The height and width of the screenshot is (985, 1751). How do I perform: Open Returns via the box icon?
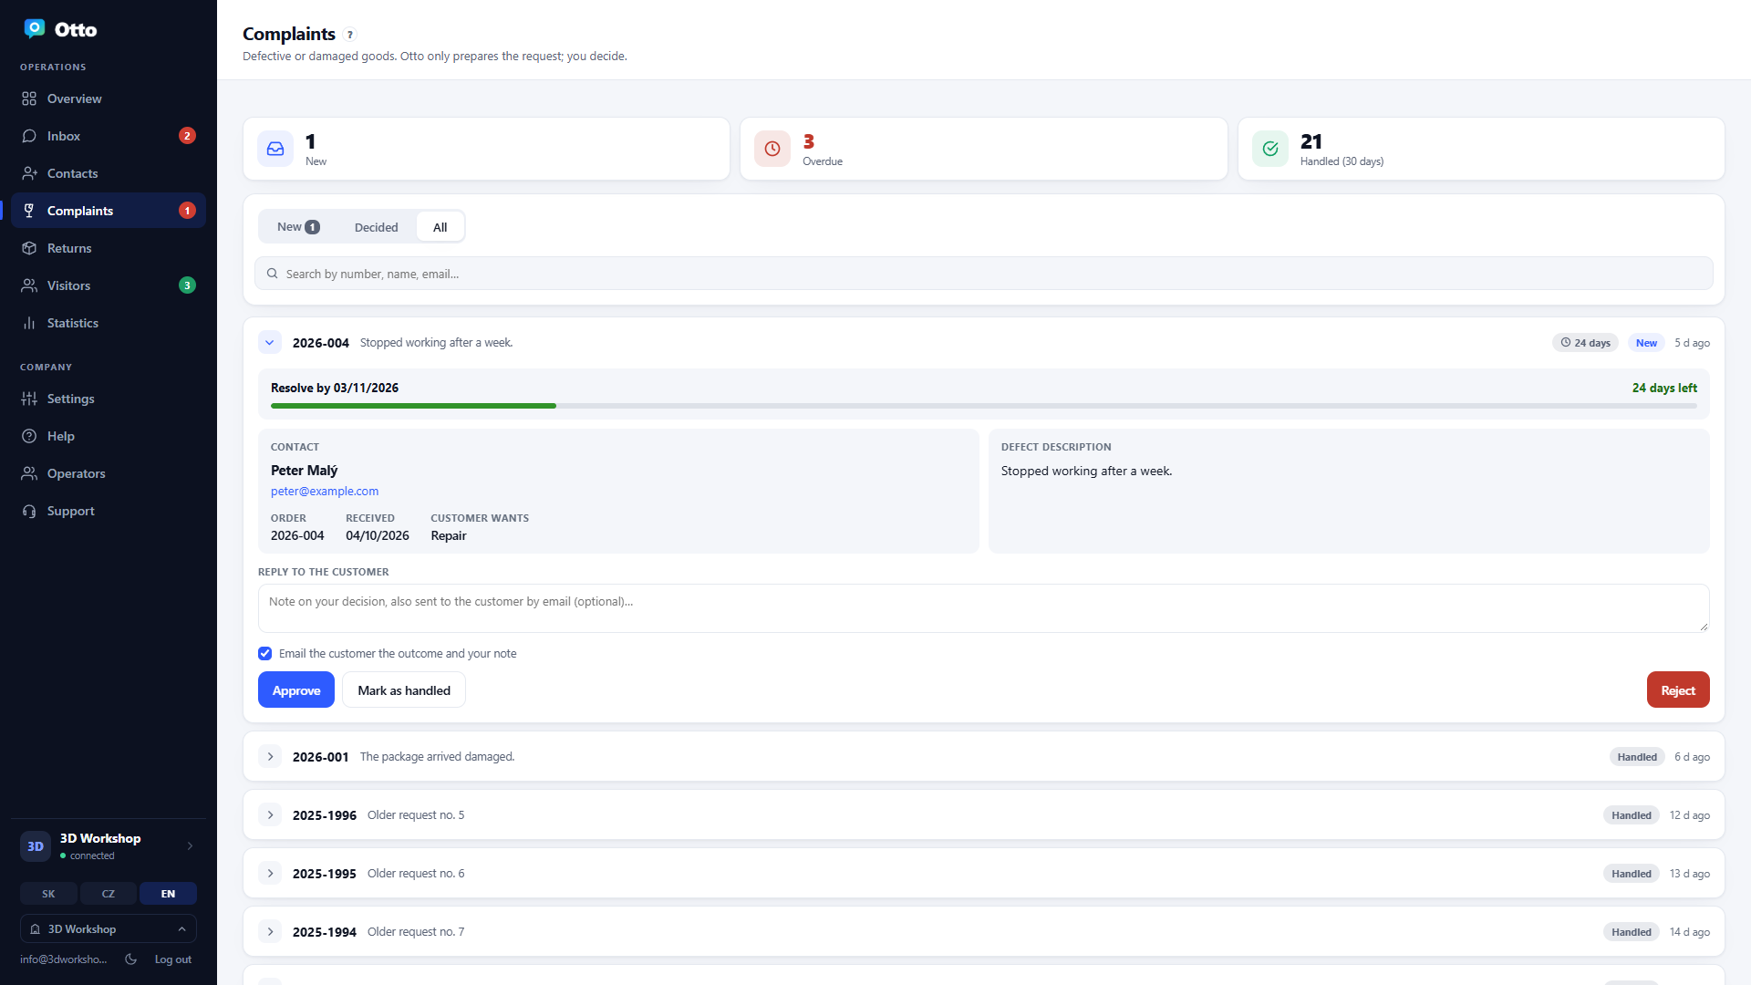point(29,248)
